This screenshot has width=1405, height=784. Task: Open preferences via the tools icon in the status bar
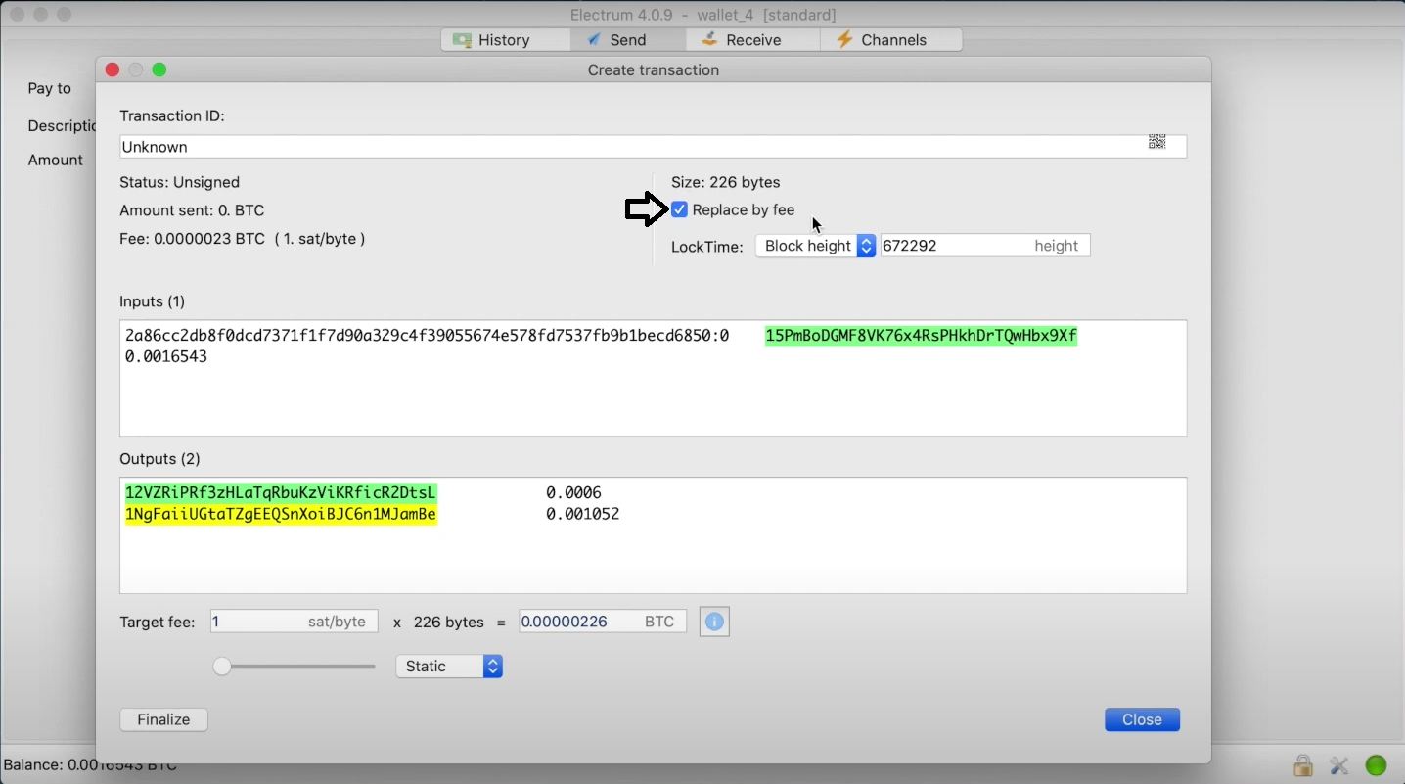click(x=1339, y=765)
